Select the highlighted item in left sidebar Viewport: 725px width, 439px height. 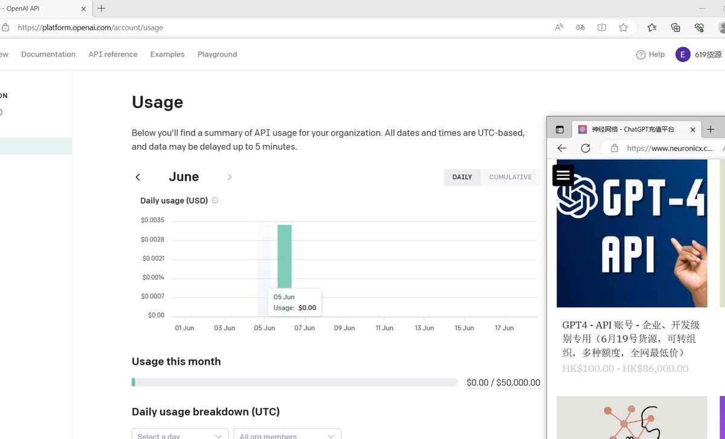tap(36, 146)
